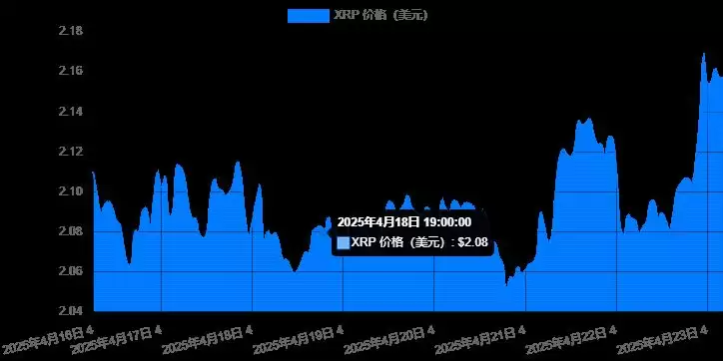Click the 2025年4月19日 x-axis date label

[x=298, y=341]
